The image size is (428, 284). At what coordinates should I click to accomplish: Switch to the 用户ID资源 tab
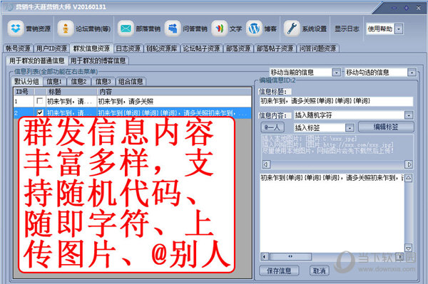coord(51,48)
